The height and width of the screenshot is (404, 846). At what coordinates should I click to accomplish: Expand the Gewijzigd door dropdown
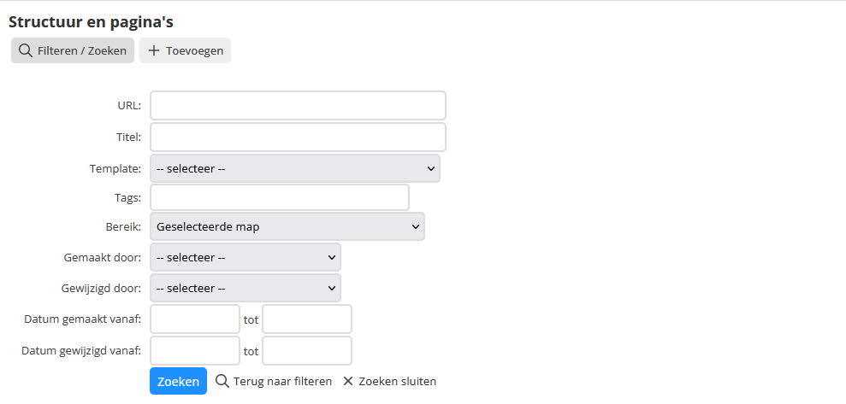coord(246,288)
